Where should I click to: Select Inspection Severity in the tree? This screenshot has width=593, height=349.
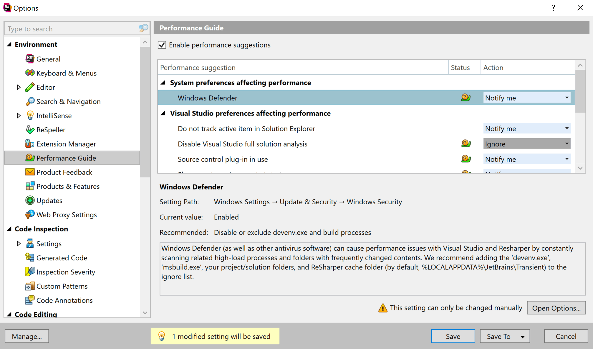(66, 272)
